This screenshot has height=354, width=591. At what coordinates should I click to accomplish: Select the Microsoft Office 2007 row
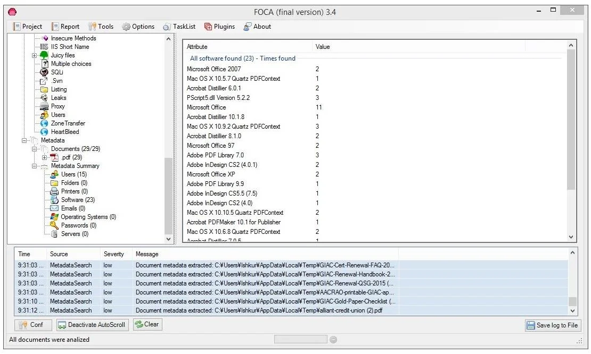pos(375,69)
